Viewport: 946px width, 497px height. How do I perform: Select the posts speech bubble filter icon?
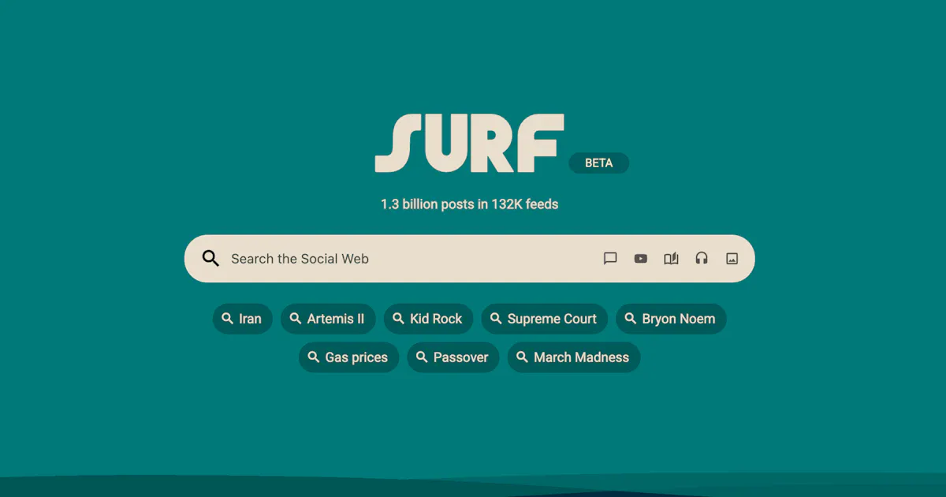coord(610,259)
